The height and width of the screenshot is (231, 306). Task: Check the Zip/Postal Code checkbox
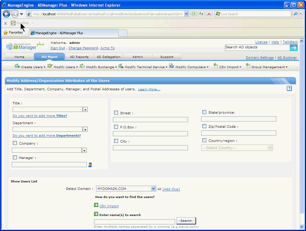tap(204, 126)
